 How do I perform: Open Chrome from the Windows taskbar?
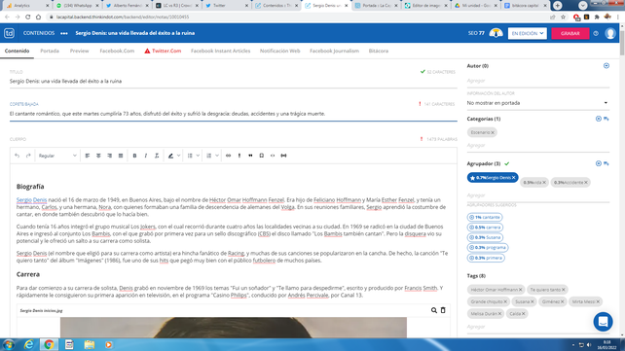click(49, 344)
